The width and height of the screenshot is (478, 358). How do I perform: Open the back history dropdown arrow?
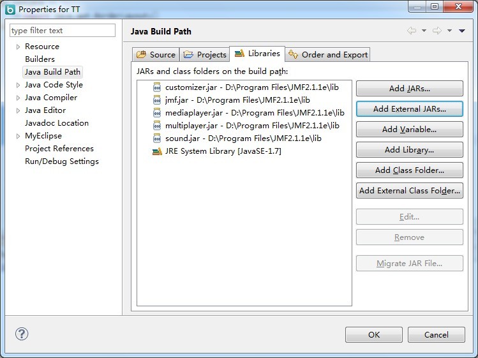point(424,31)
